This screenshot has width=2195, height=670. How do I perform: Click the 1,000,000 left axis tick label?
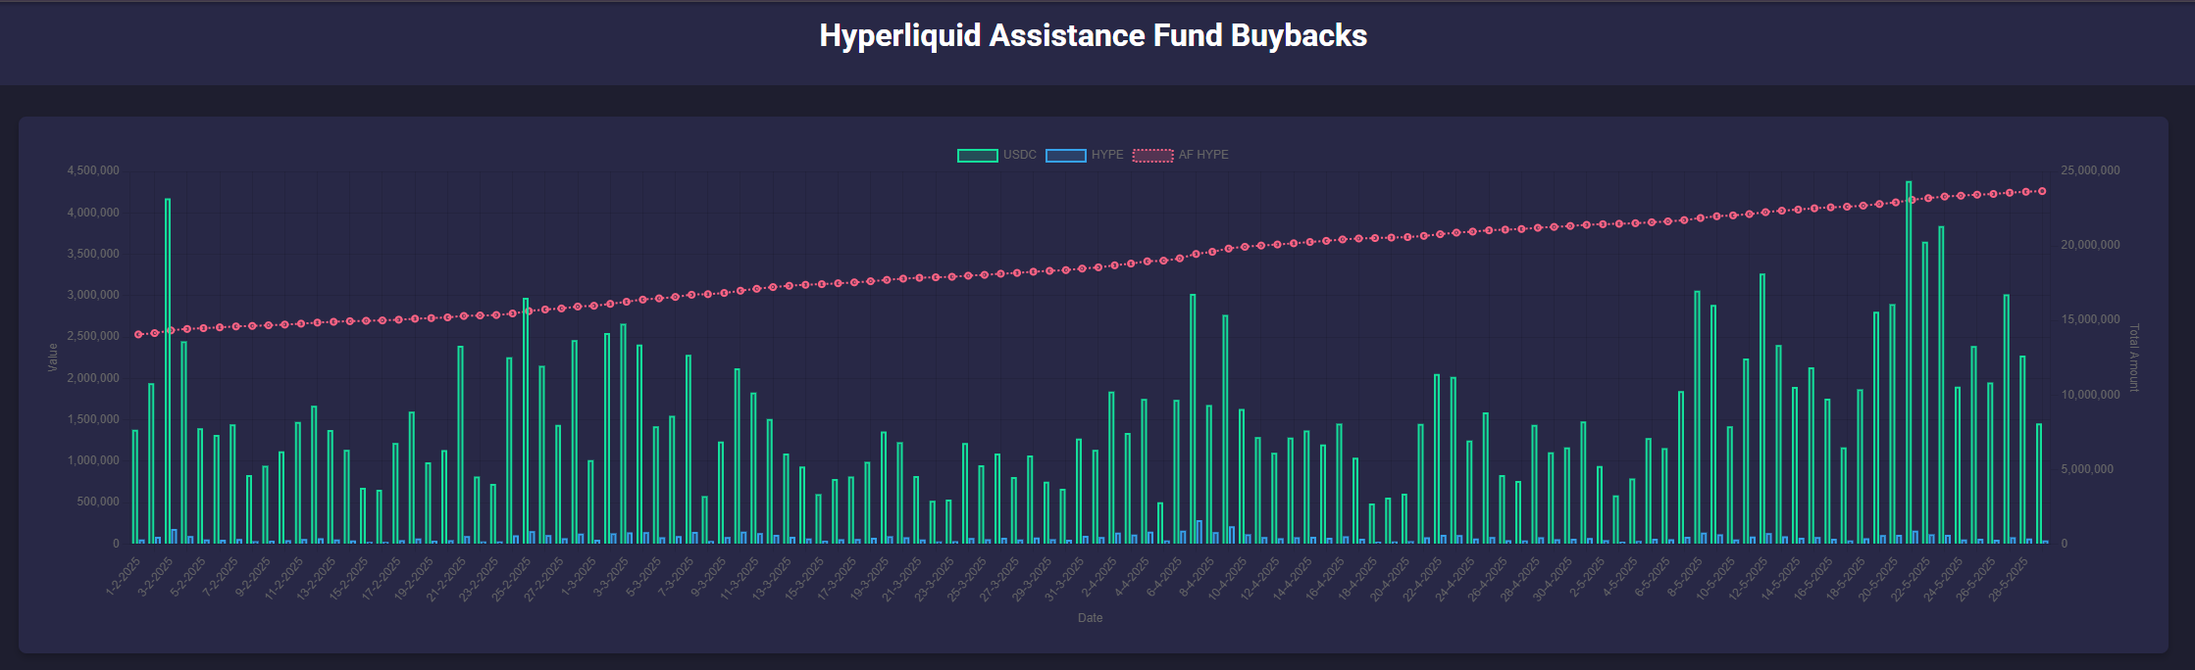pyautogui.click(x=93, y=460)
